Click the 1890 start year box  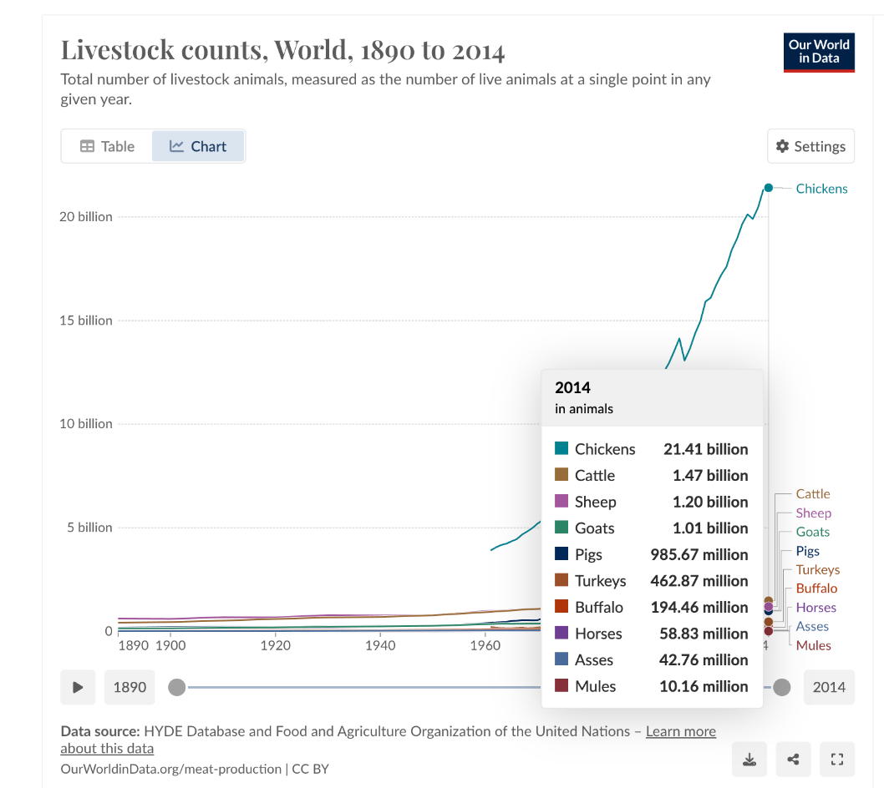tap(130, 687)
